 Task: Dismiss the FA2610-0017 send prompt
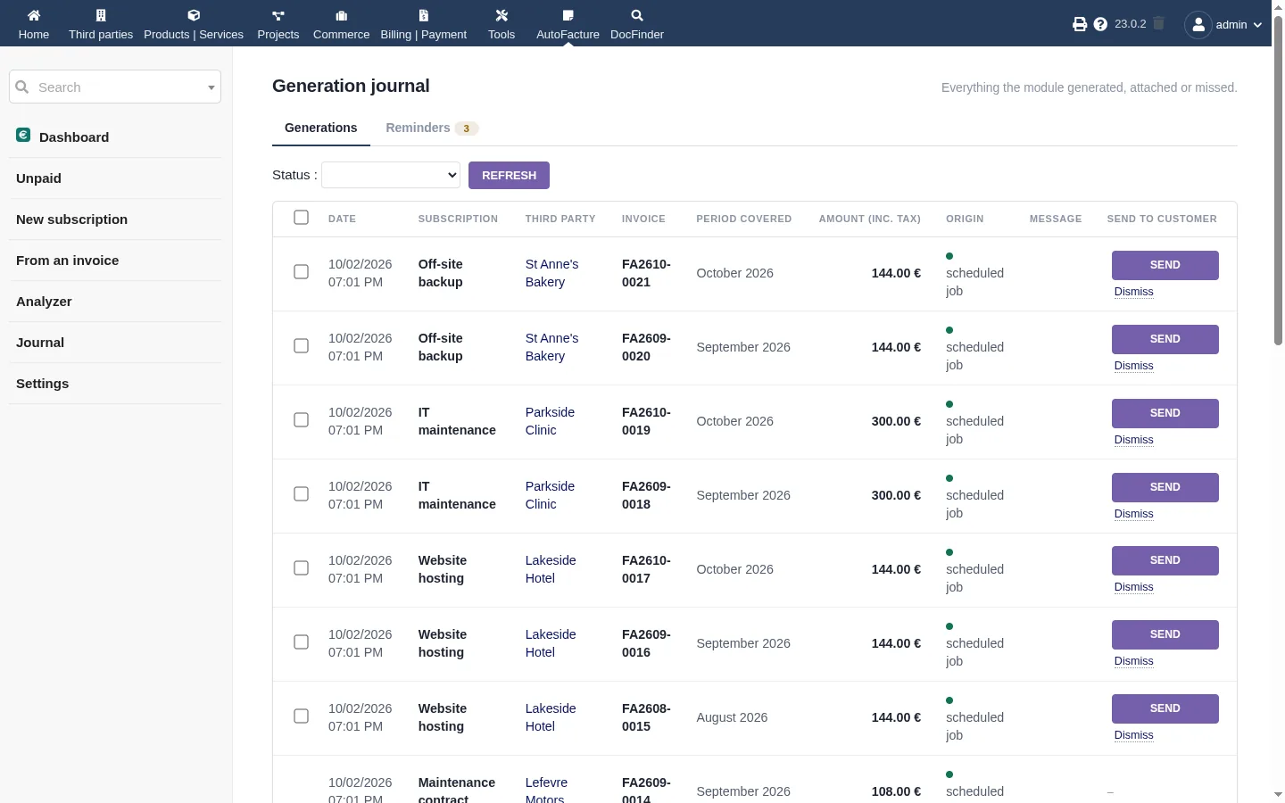pyautogui.click(x=1134, y=587)
